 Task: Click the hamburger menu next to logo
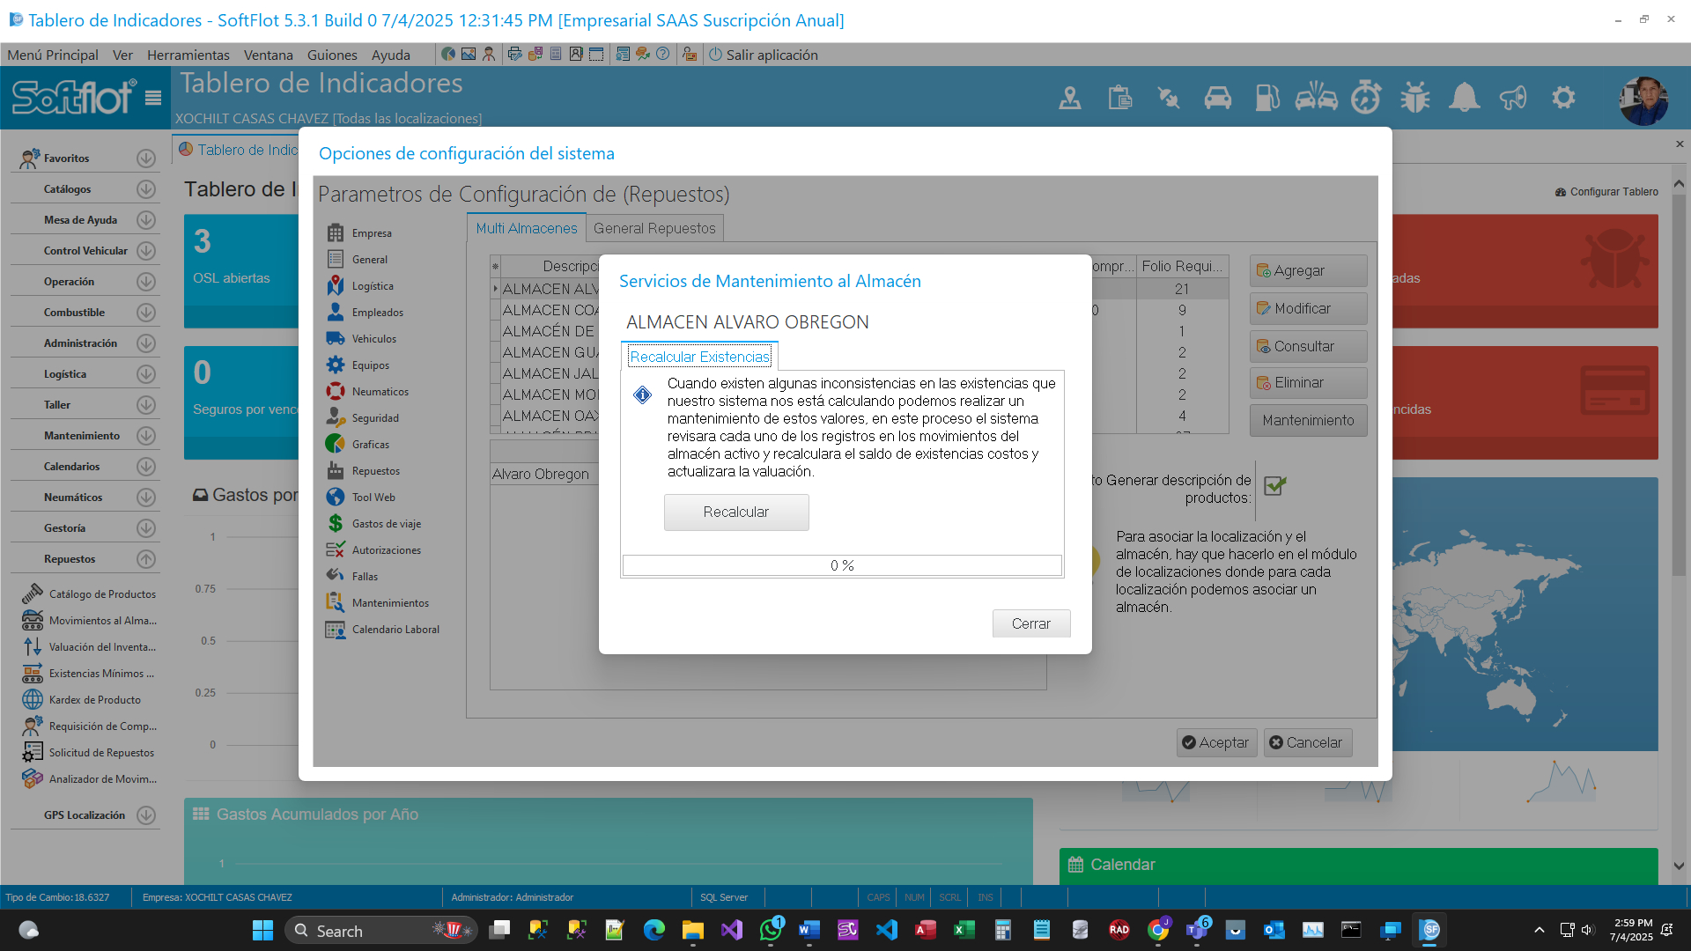point(153,98)
